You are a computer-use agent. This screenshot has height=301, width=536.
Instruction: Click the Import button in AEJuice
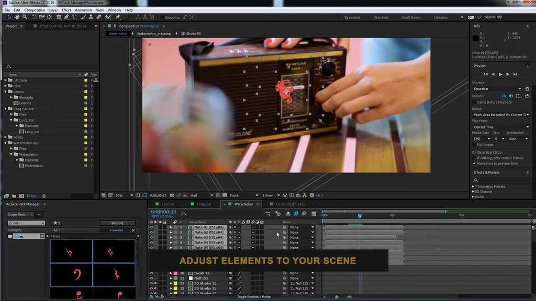click(x=117, y=223)
